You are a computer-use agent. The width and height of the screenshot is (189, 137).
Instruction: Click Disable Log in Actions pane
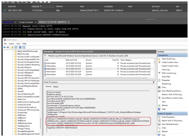tap(166, 84)
